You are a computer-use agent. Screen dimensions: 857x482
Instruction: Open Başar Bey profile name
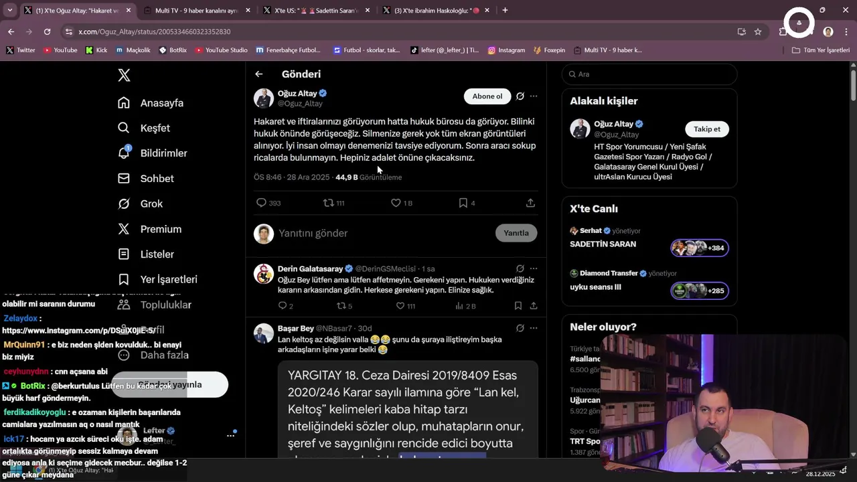tap(296, 328)
